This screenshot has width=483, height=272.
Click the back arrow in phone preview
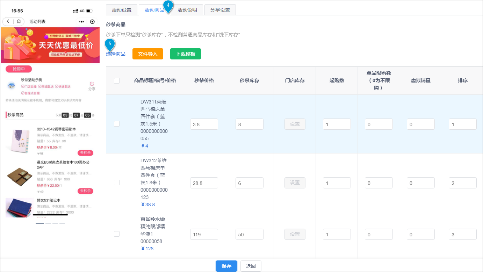(8, 22)
